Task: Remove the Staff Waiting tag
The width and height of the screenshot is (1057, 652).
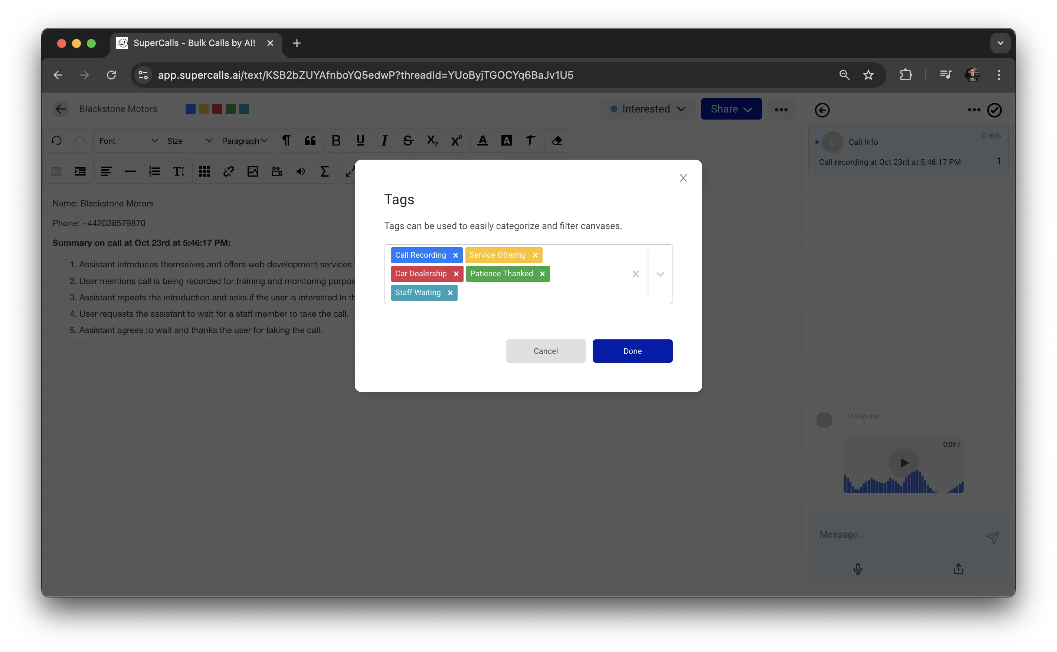Action: (450, 293)
